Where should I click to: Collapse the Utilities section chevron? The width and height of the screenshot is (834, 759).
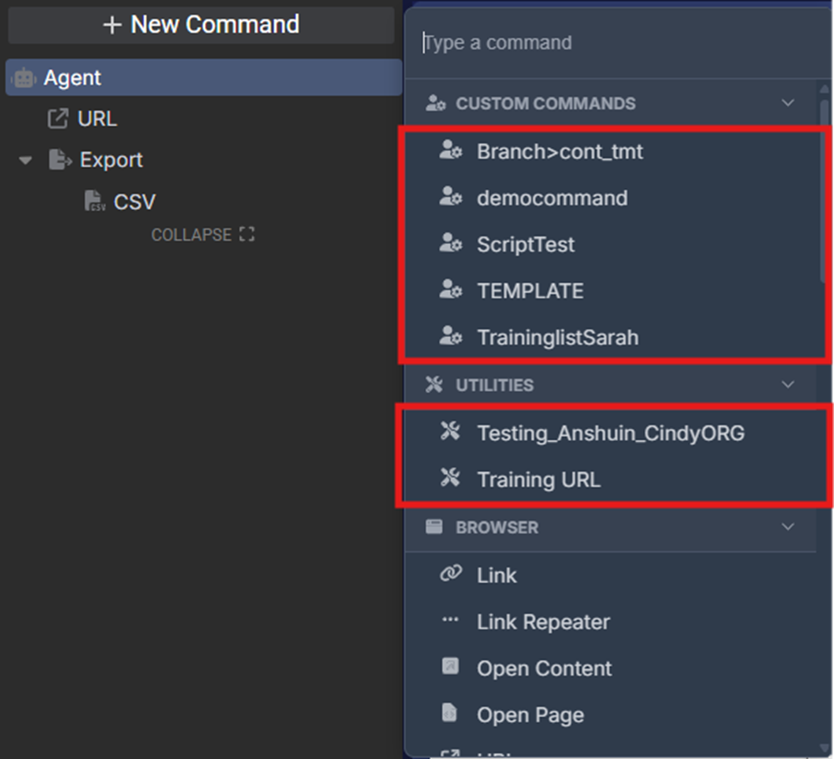tap(788, 384)
